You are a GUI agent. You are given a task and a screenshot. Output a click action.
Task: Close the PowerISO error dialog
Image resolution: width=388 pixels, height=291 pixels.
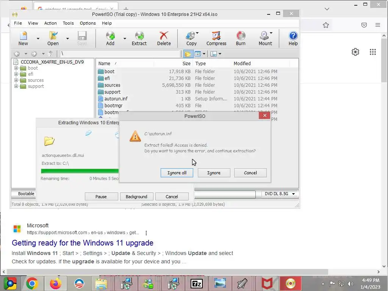point(264,115)
